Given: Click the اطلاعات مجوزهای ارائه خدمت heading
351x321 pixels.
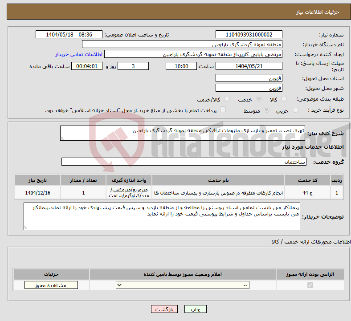Looking at the screenshot, I should [311, 242].
